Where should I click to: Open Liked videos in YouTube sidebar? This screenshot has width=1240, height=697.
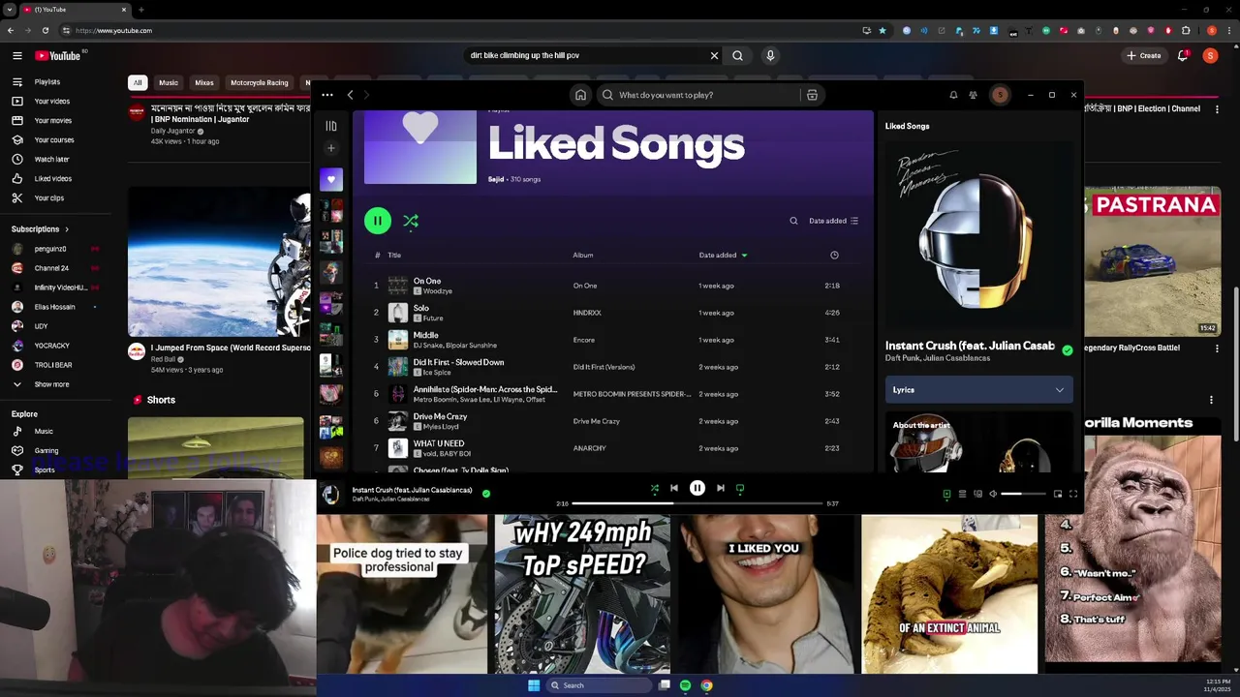53,178
